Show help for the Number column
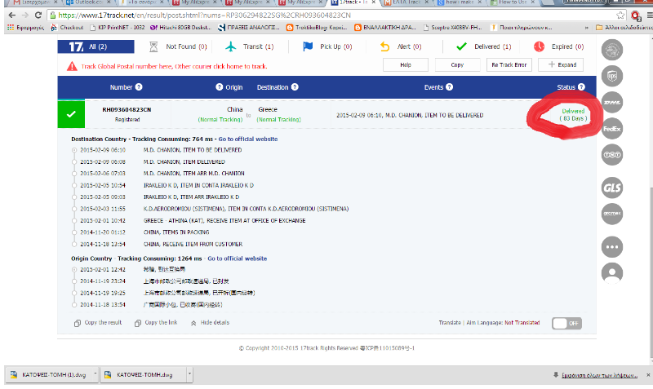 click(x=139, y=87)
